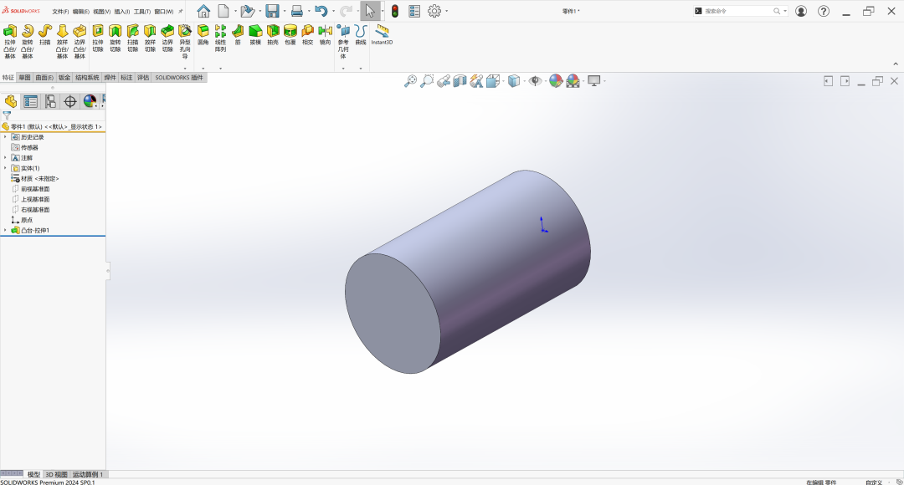This screenshot has height=485, width=904.
Task: Toggle Instant3D mode
Action: 382,32
